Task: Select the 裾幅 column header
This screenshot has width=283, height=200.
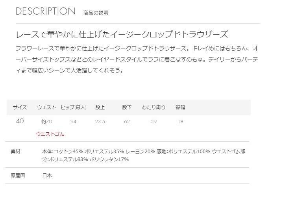Action: (180, 107)
